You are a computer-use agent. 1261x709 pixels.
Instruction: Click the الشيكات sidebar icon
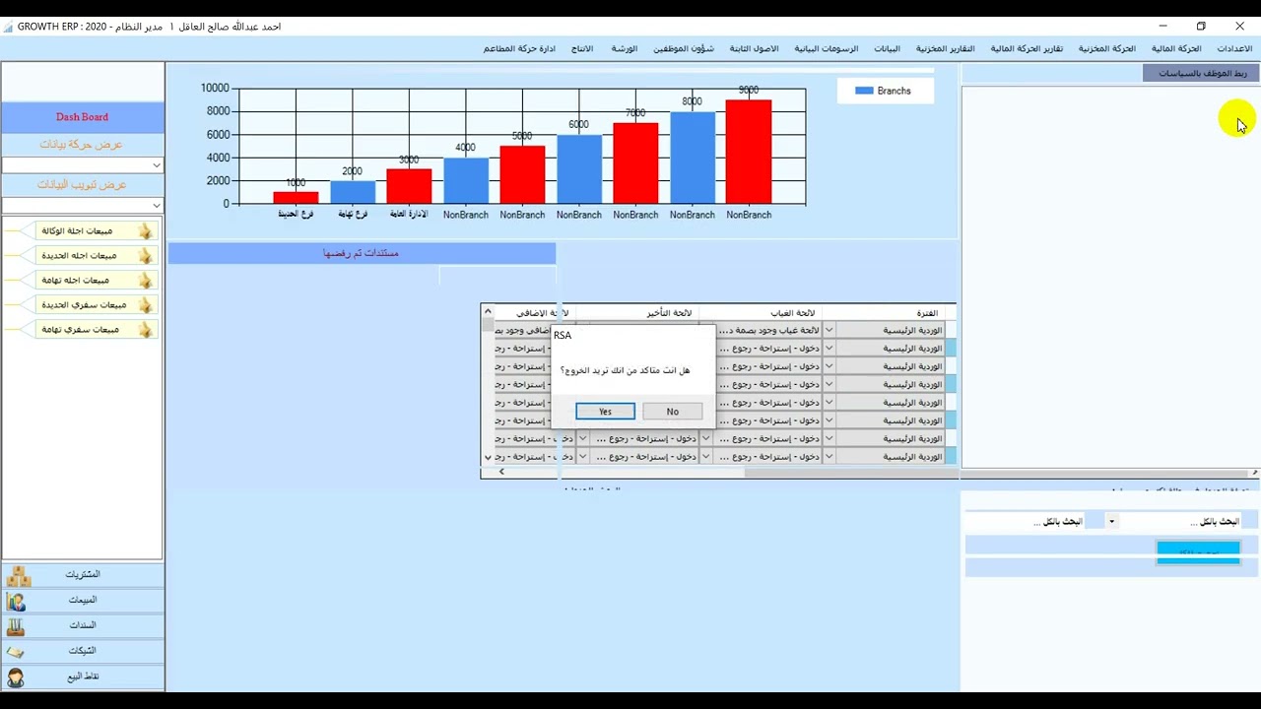tap(16, 652)
